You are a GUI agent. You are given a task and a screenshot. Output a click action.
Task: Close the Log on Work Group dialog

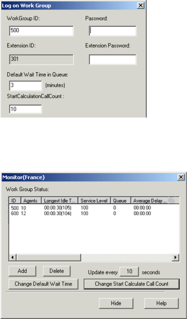point(140,6)
